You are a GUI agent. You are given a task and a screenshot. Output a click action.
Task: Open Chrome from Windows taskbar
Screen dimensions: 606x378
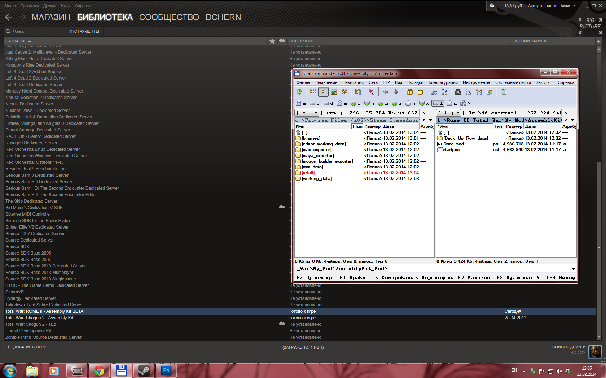(x=99, y=370)
